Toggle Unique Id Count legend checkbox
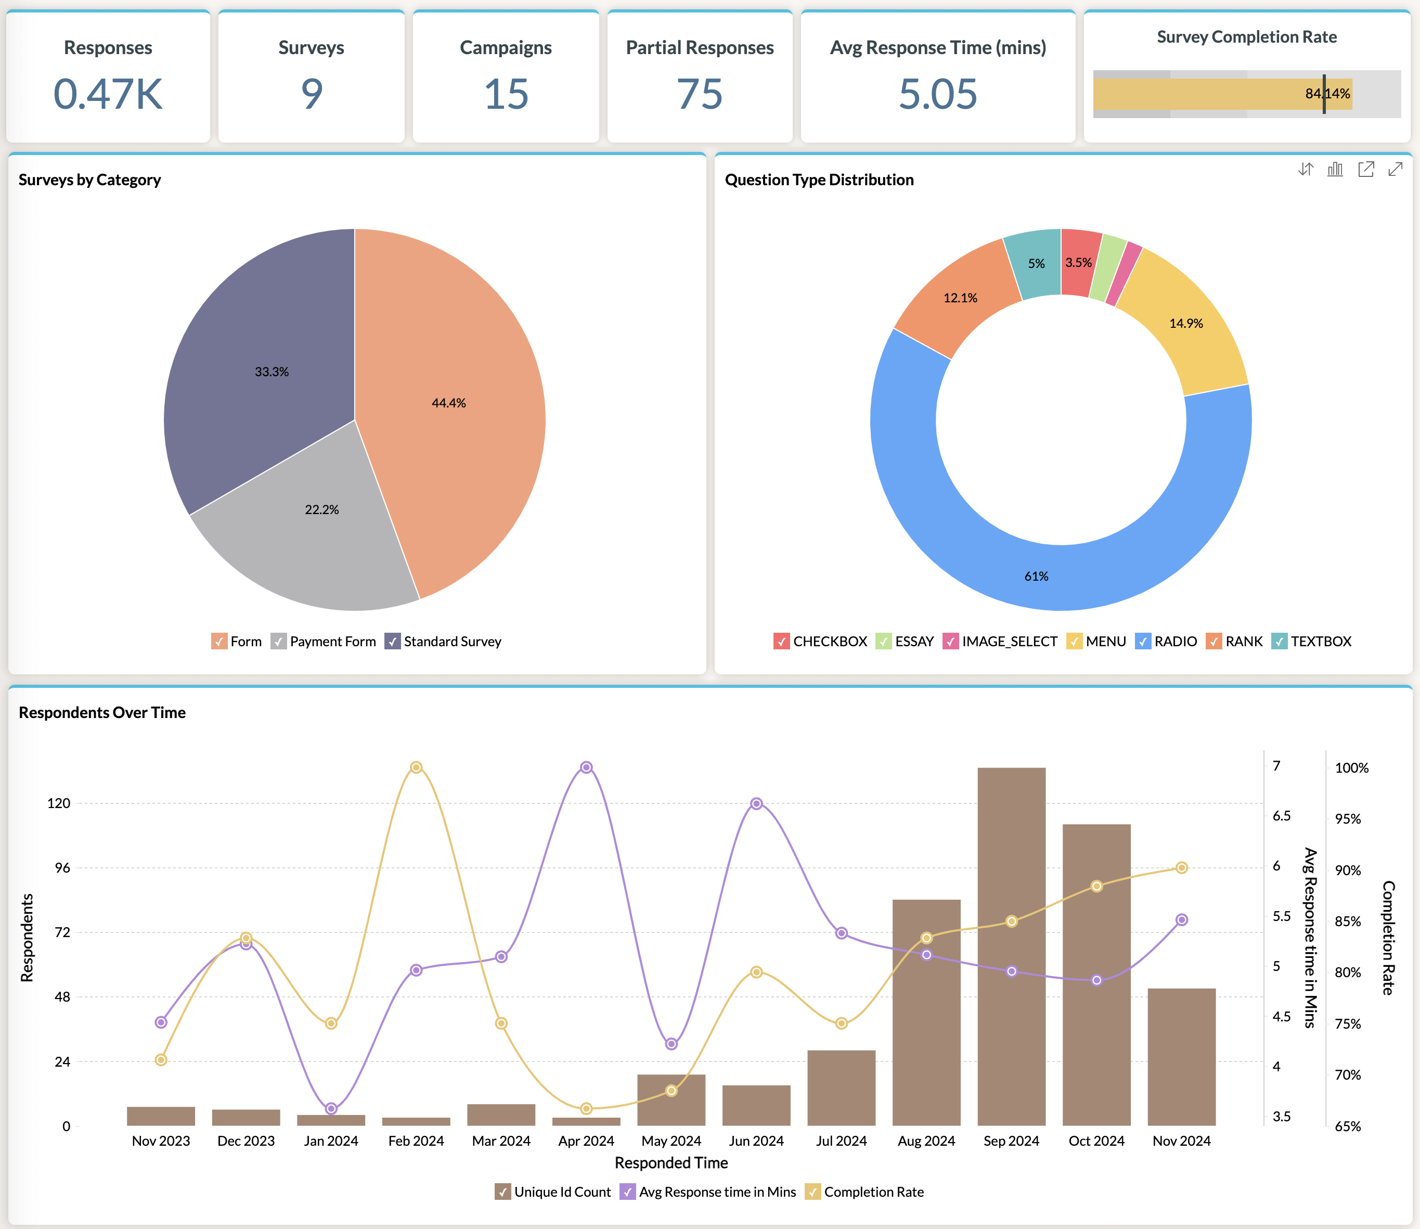The height and width of the screenshot is (1229, 1420). 502,1192
